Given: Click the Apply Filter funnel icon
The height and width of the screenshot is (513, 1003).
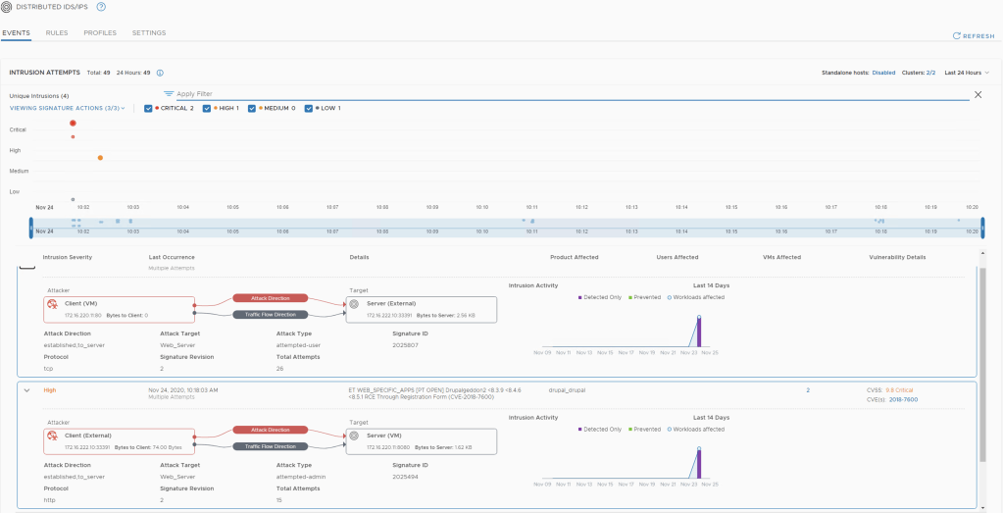Looking at the screenshot, I should [x=169, y=94].
